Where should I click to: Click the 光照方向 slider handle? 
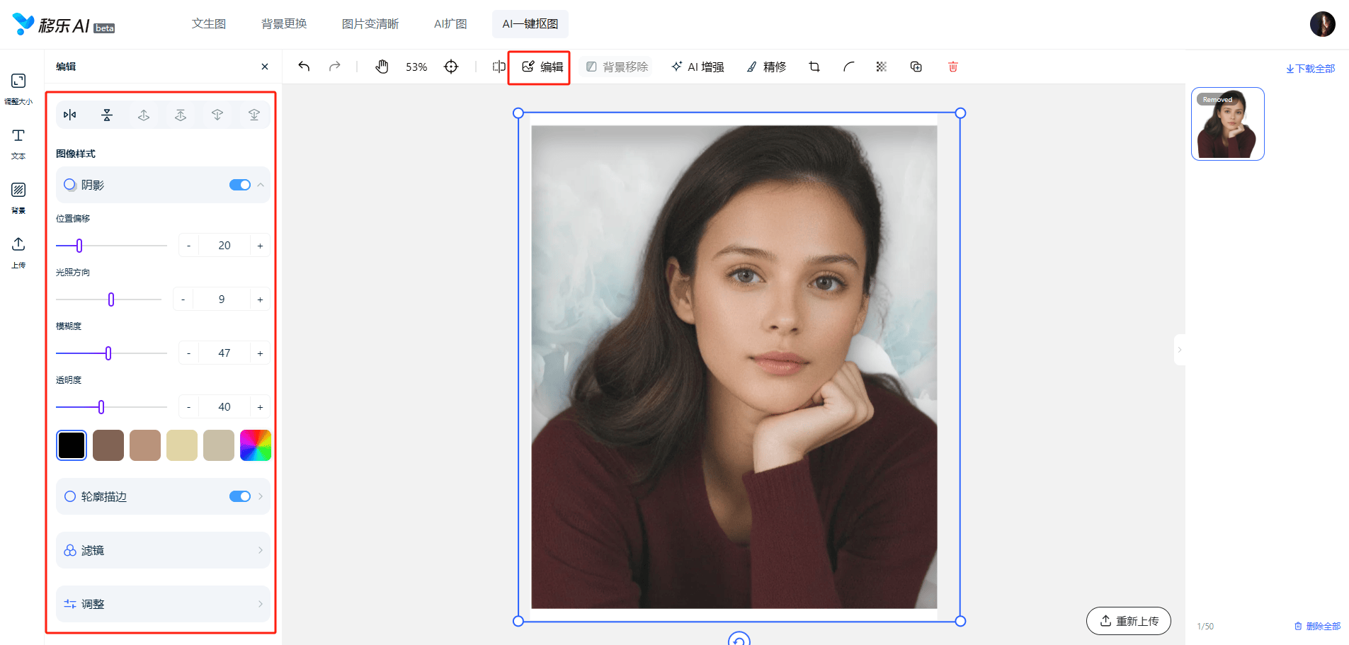(111, 299)
